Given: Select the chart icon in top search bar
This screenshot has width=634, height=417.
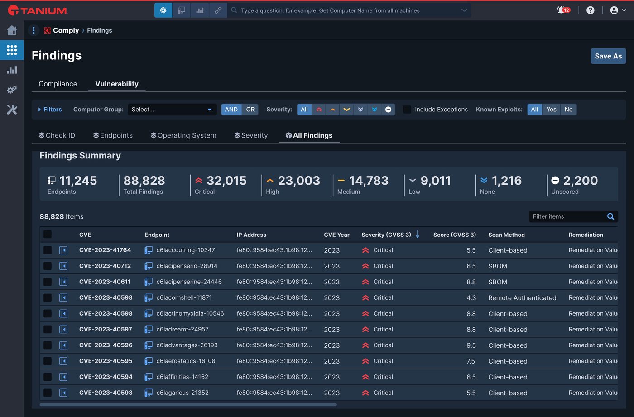Looking at the screenshot, I should point(200,10).
